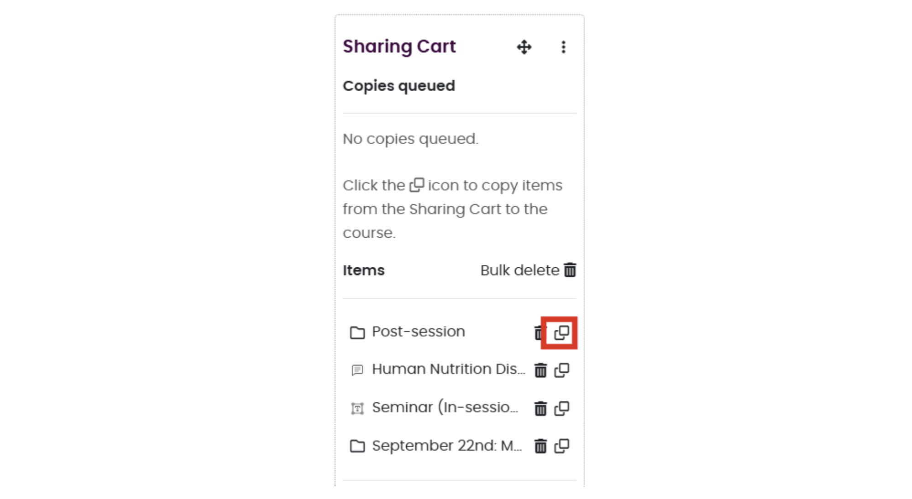The image size is (912, 499).
Task: Select the Items section header
Action: 363,270
